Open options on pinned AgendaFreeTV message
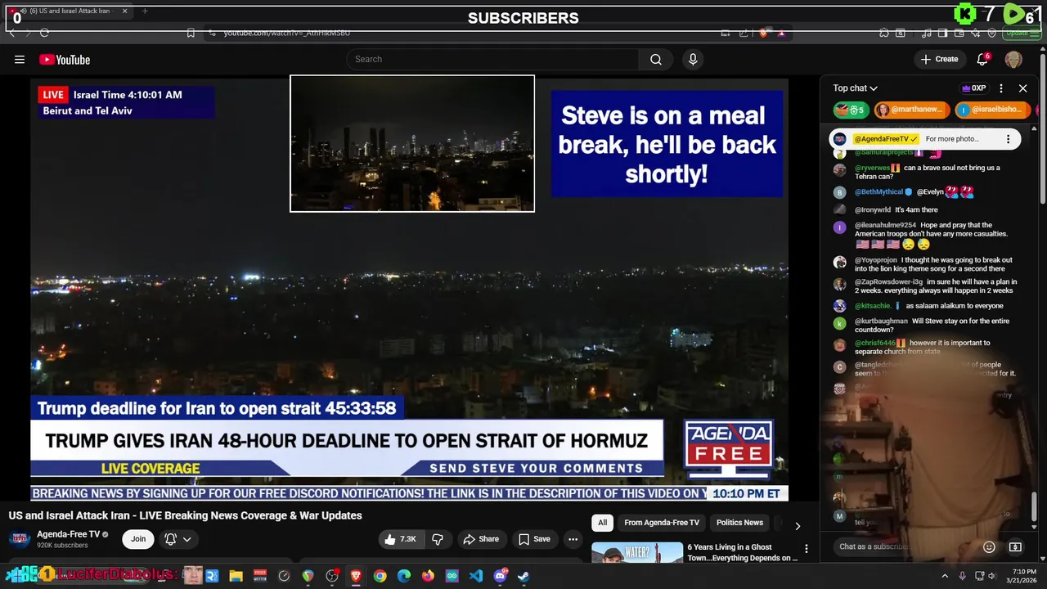1047x589 pixels. point(1008,139)
